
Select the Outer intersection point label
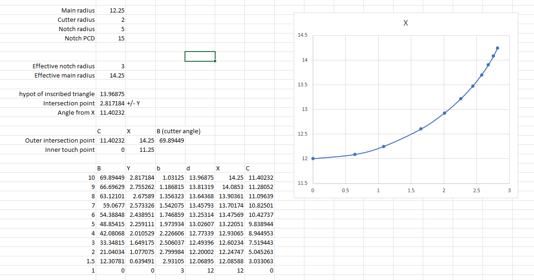click(60, 140)
